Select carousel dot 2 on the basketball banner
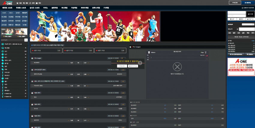This screenshot has width=255, height=128. (95, 39)
